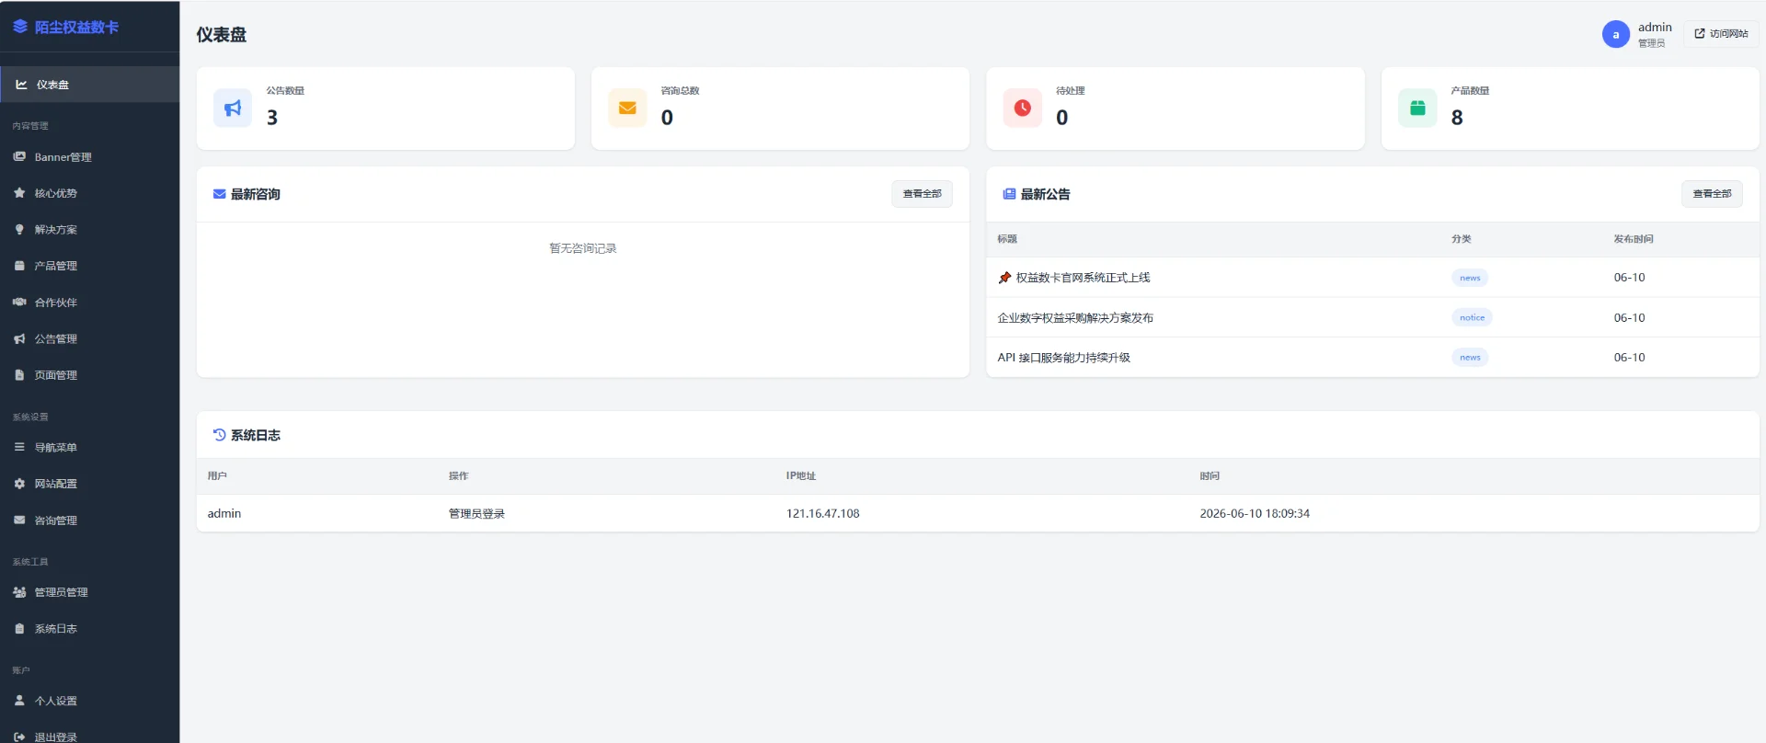Viewport: 1766px width, 743px height.
Task: Click 暂无咨询记录 empty message
Action: click(583, 248)
